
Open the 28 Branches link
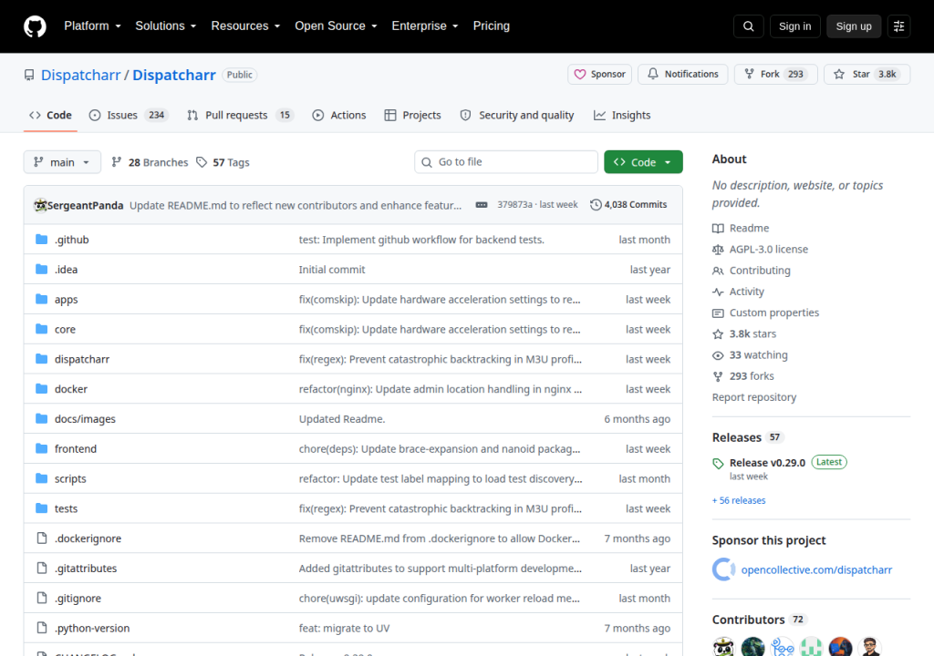click(x=150, y=162)
